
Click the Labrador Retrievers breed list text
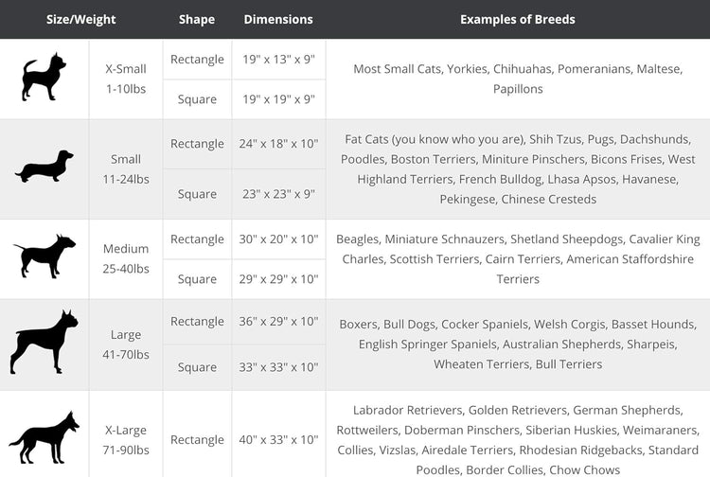click(518, 440)
